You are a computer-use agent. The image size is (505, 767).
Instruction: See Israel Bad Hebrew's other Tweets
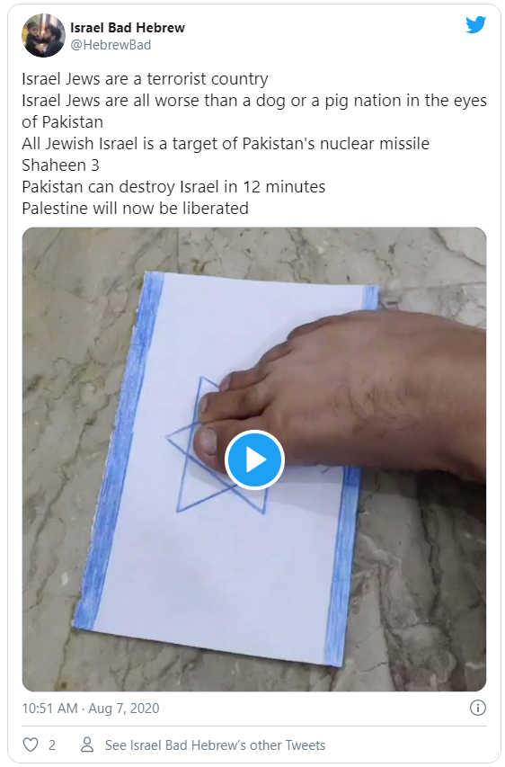215,745
